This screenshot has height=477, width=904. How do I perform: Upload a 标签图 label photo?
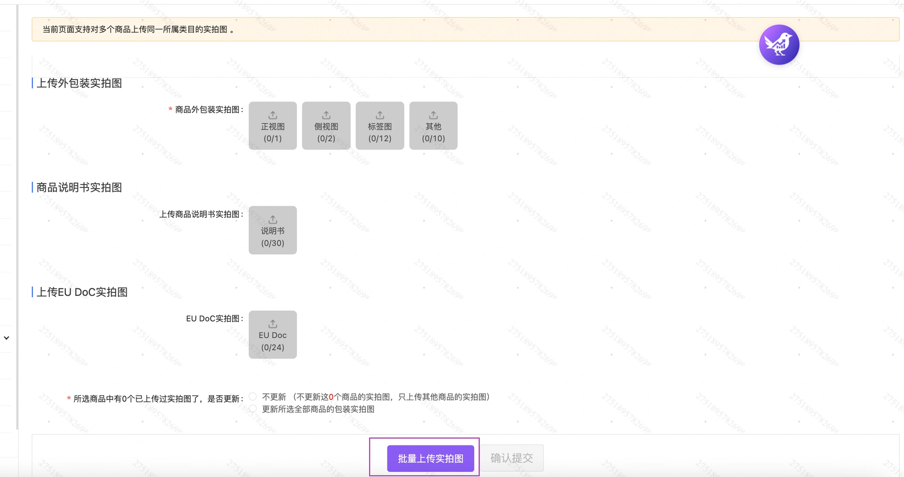tap(380, 126)
